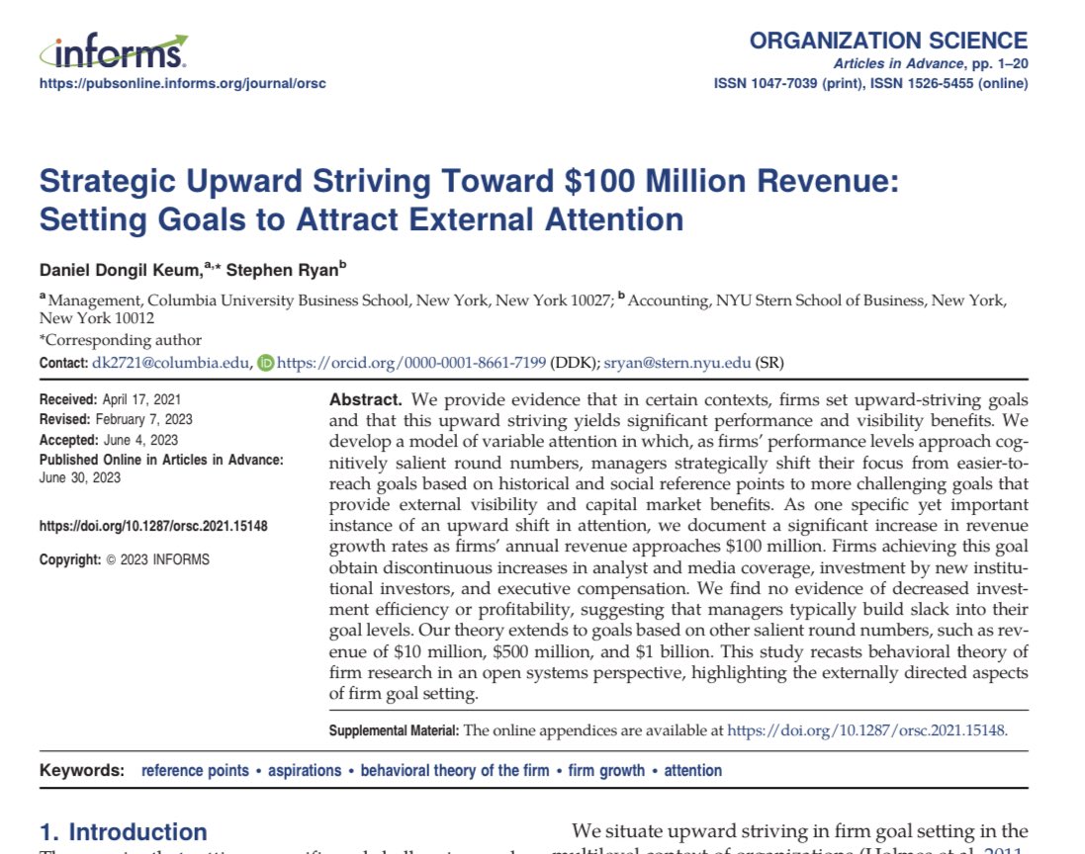The height and width of the screenshot is (854, 1085).
Task: Click the 'attention' keyword
Action: pyautogui.click(x=692, y=770)
